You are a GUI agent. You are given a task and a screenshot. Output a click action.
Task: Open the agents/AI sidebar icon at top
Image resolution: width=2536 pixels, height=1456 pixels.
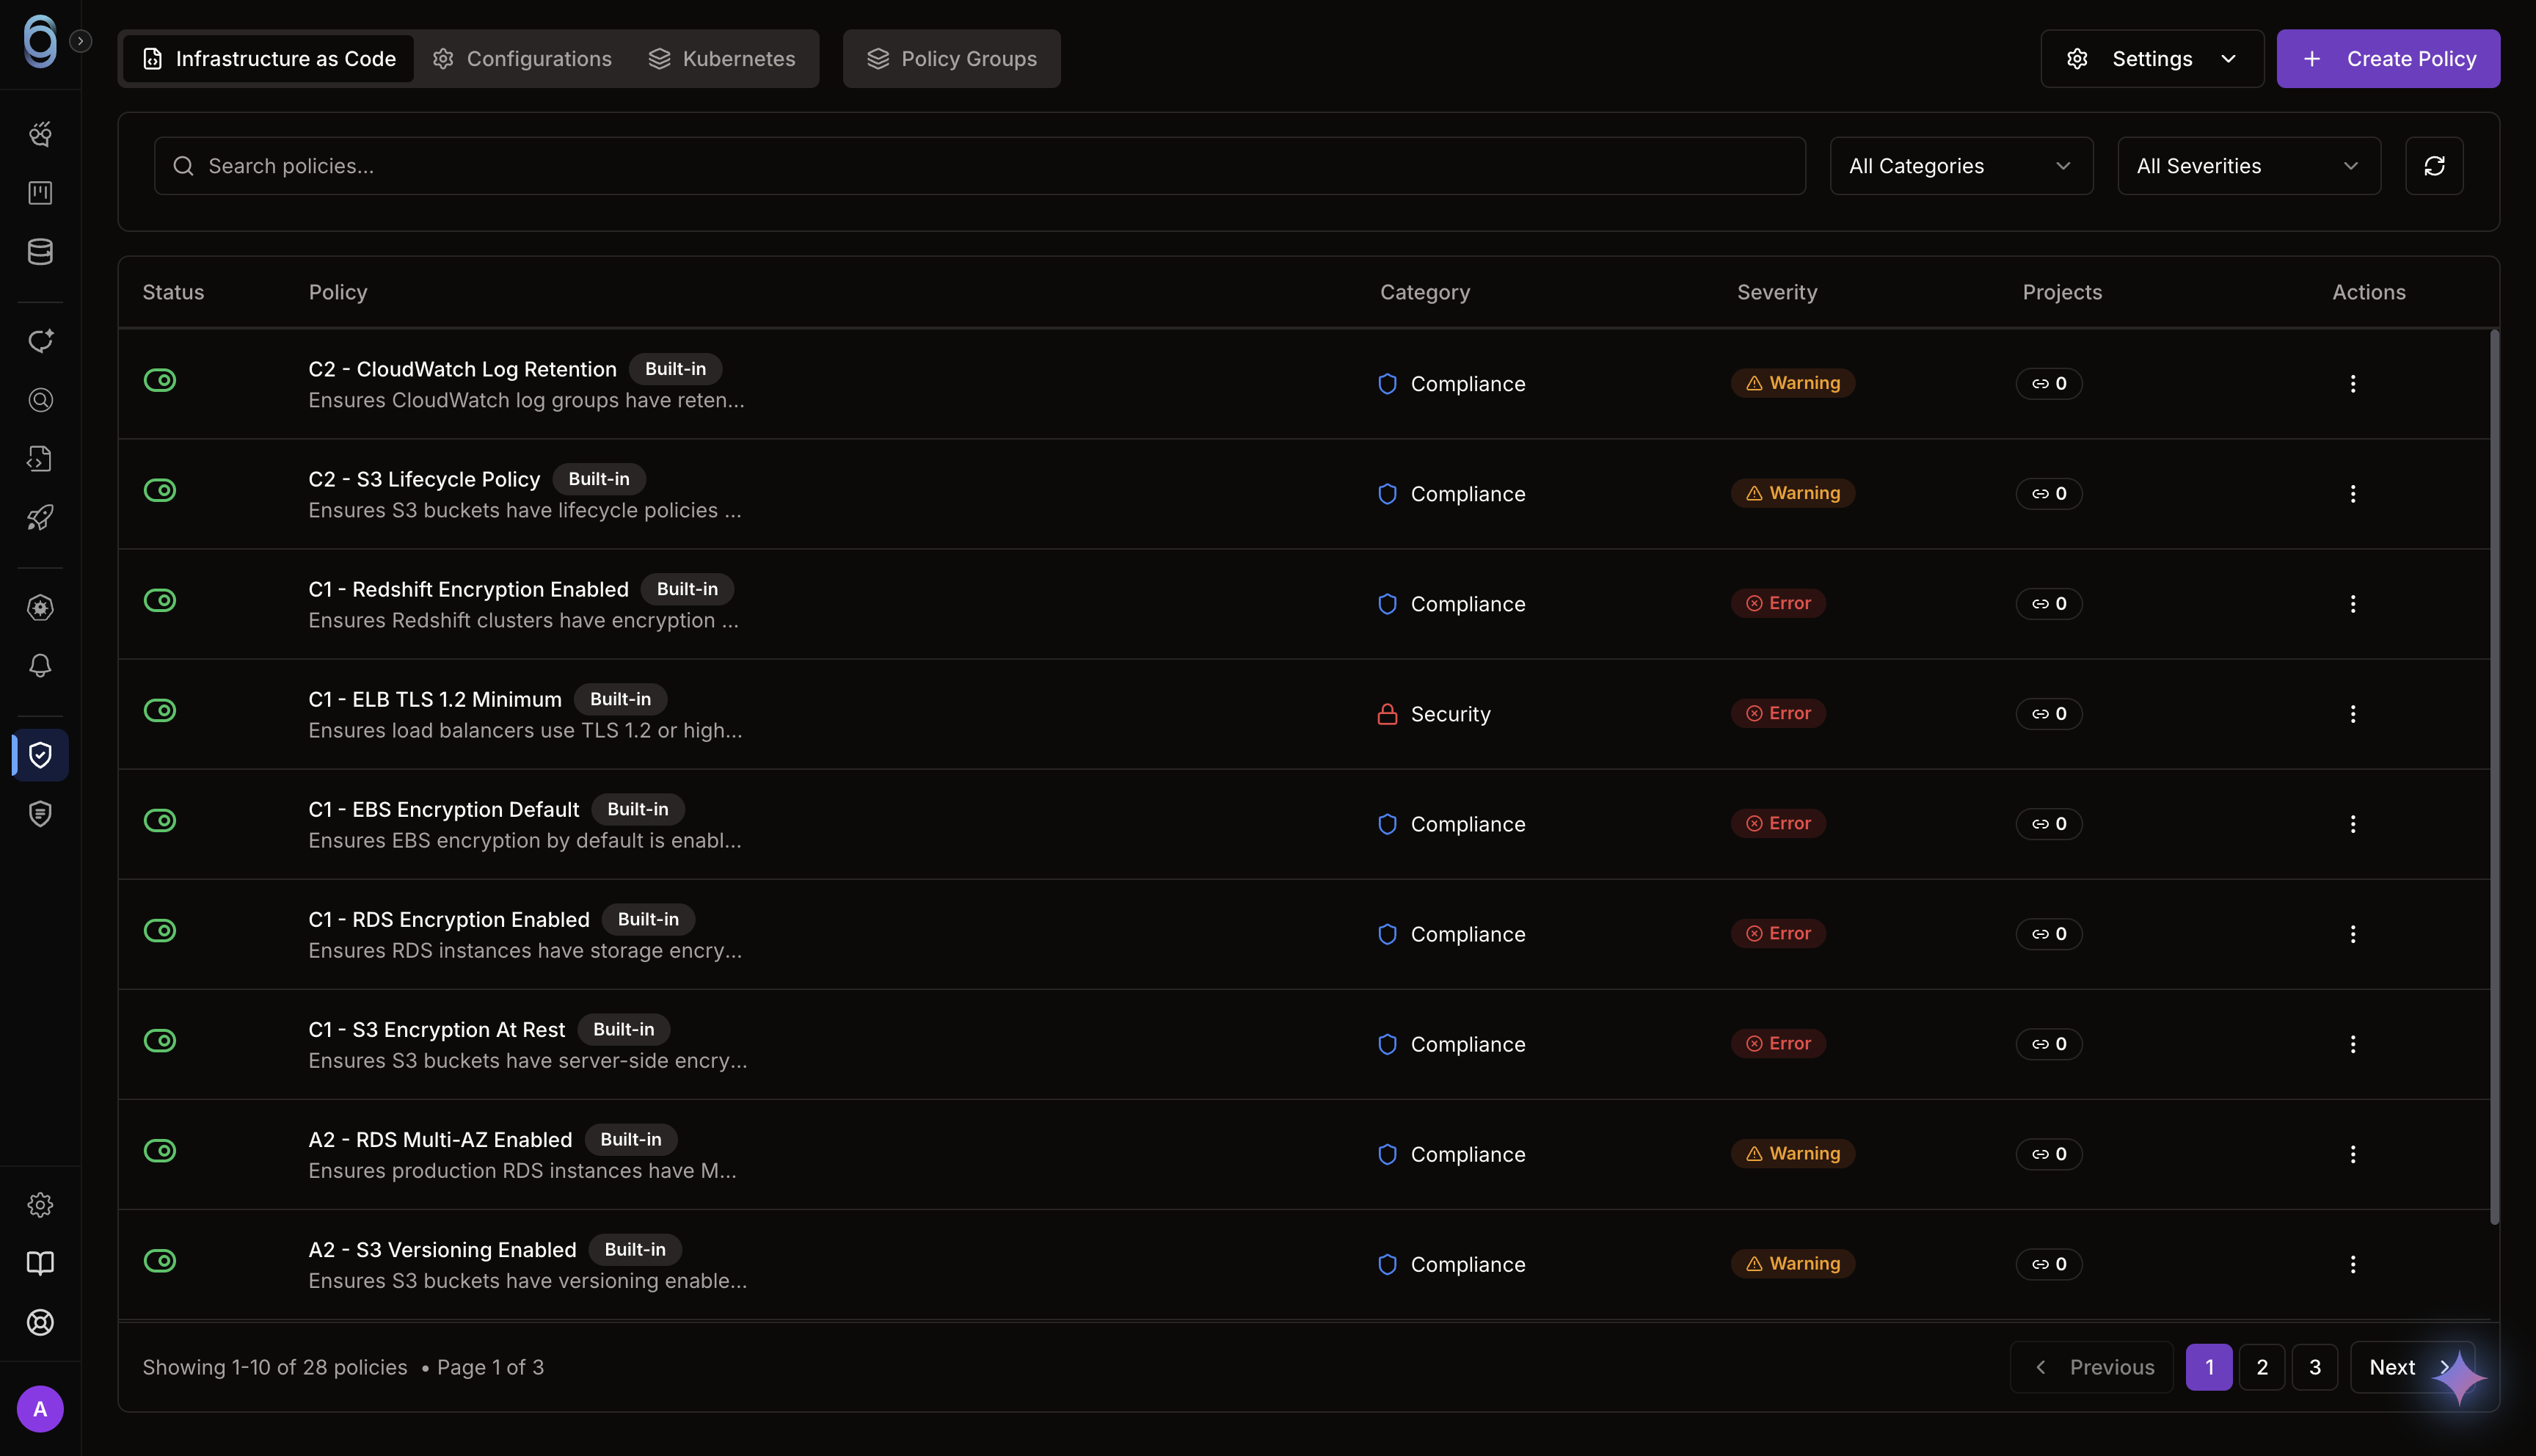[x=40, y=134]
